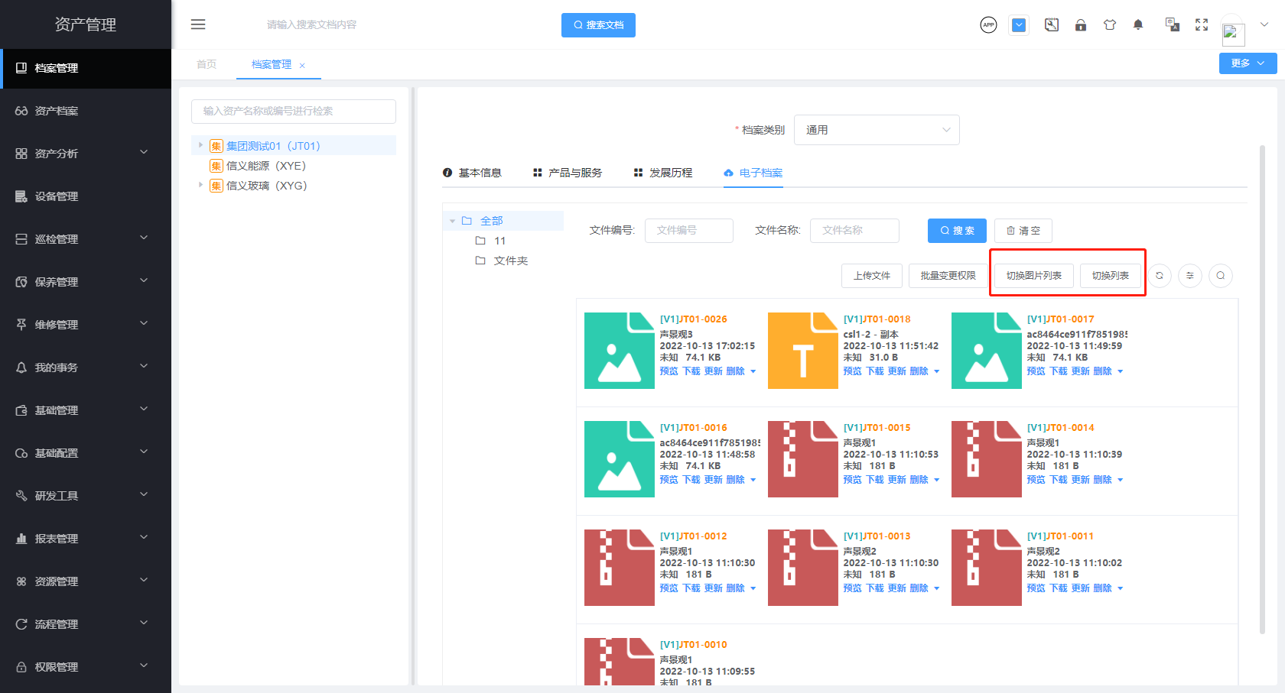Expand the 我的事务 sidebar menu
Image resolution: width=1285 pixels, height=693 pixels.
86,368
